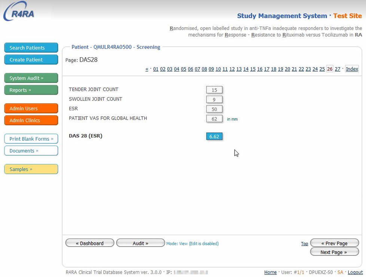Open Search Patients
Viewport: 366px width, 277px height.
coord(31,48)
